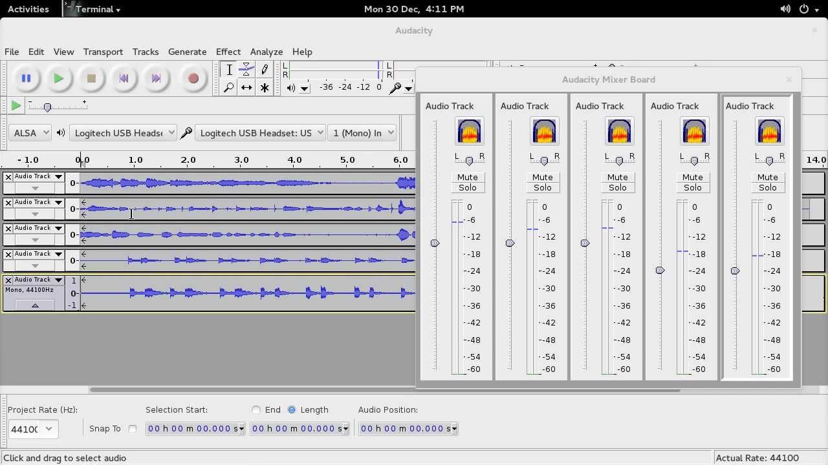The height and width of the screenshot is (465, 828).
Task: Open the Analyze menu
Action: 267,52
